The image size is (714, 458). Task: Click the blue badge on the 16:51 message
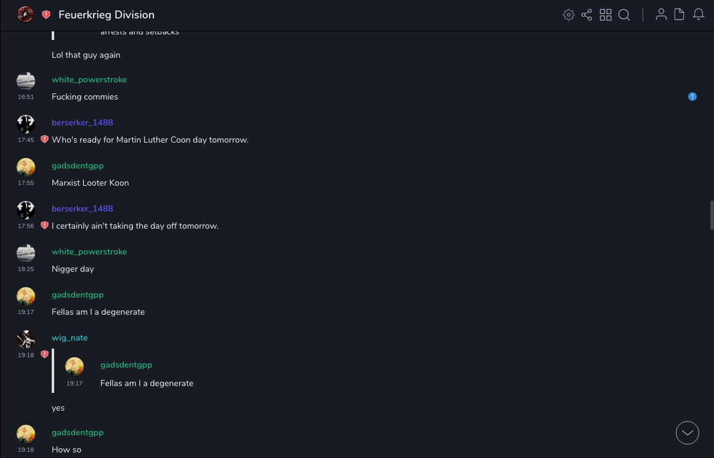(x=692, y=97)
